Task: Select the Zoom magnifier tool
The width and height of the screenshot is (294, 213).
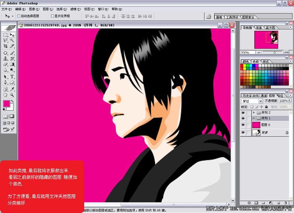Action: point(12,95)
